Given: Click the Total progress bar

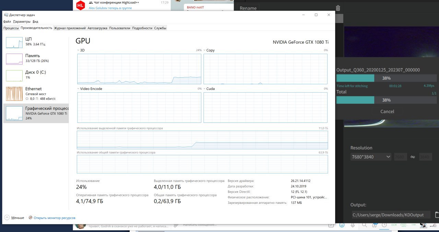Looking at the screenshot, I should tap(387, 100).
